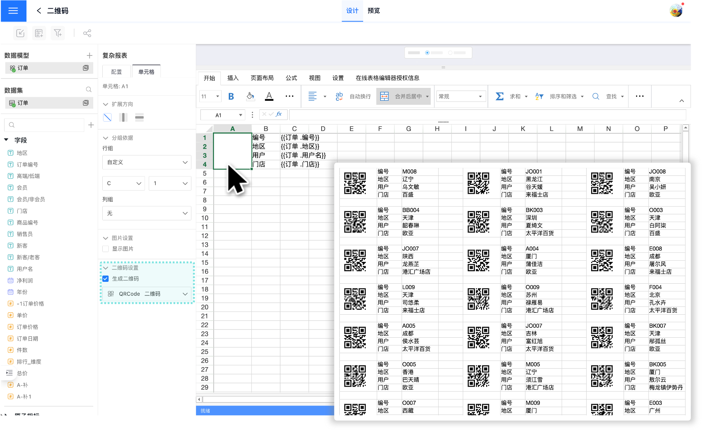
Task: Open the QRCode 二维码 type dropdown
Action: 147,294
